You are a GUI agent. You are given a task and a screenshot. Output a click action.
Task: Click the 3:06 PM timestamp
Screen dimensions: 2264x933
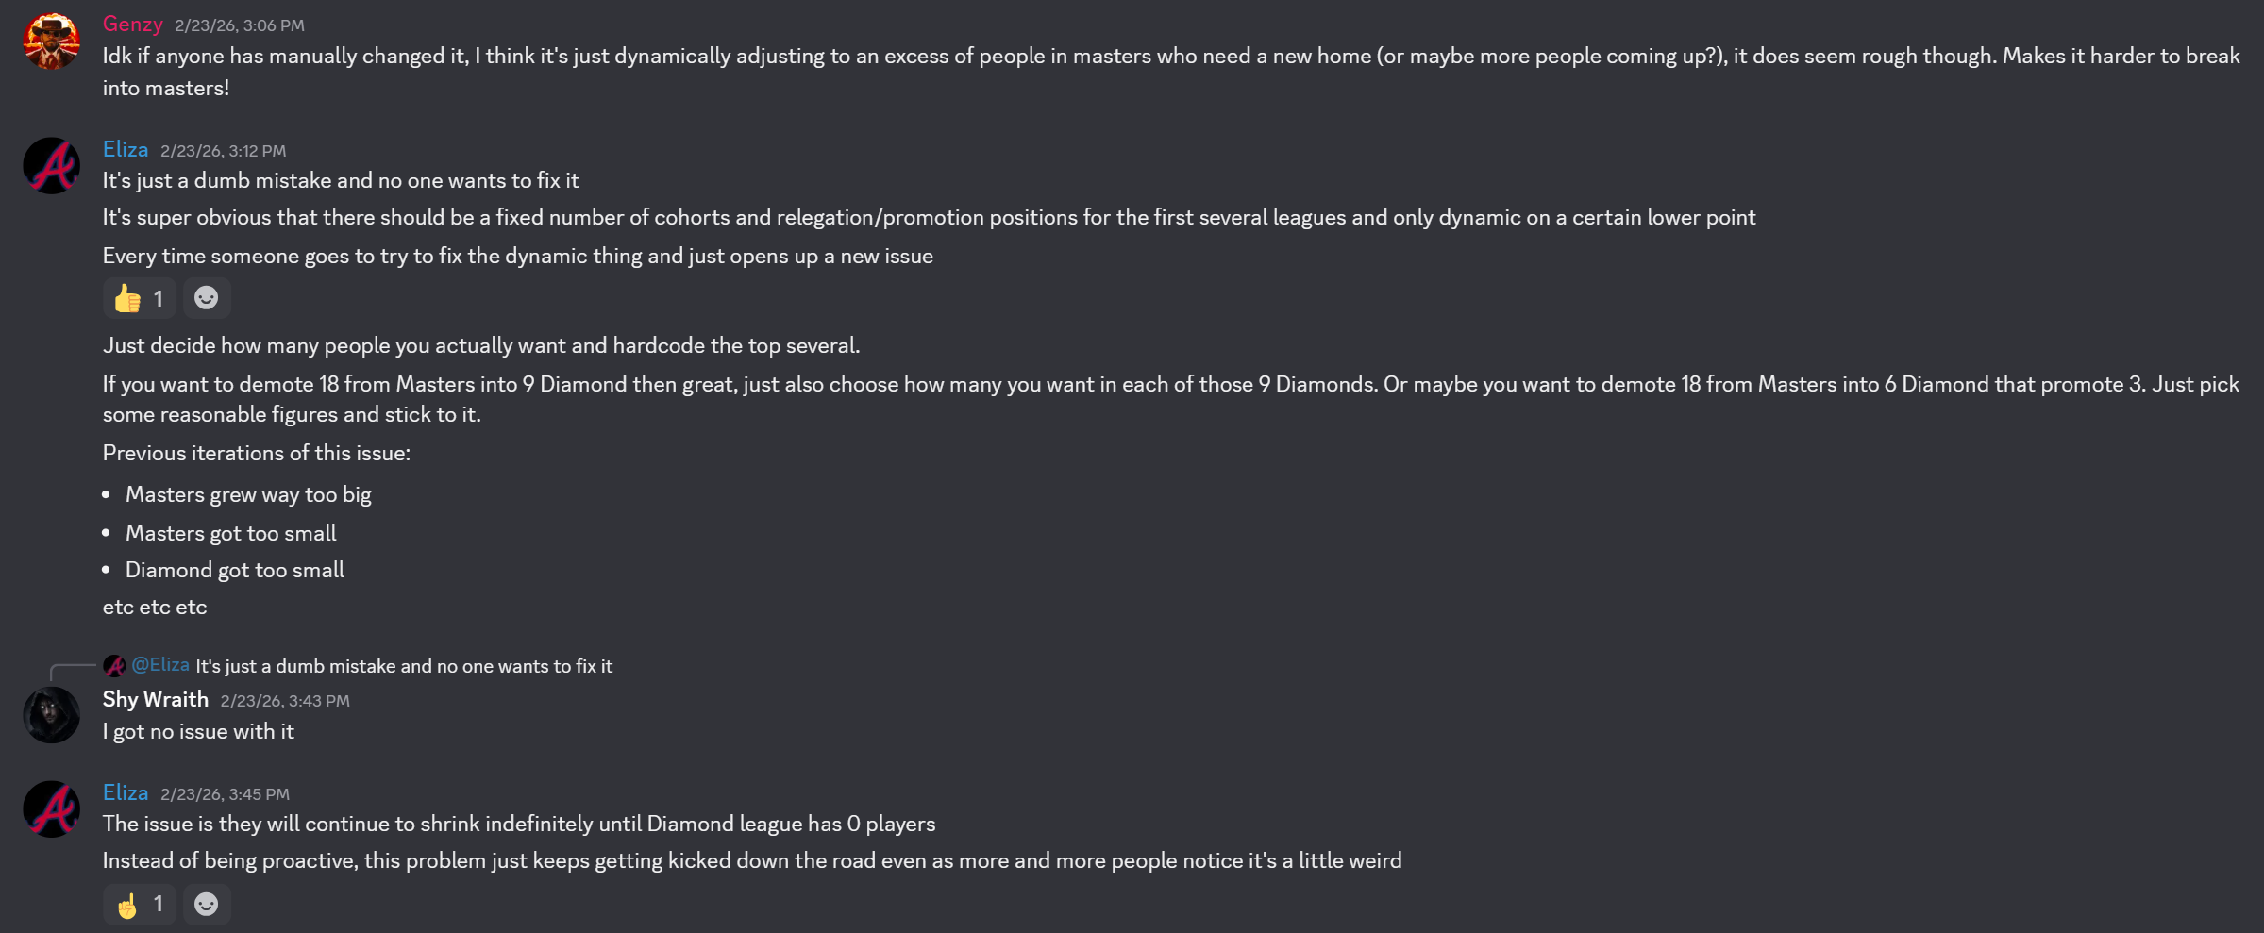coord(240,25)
